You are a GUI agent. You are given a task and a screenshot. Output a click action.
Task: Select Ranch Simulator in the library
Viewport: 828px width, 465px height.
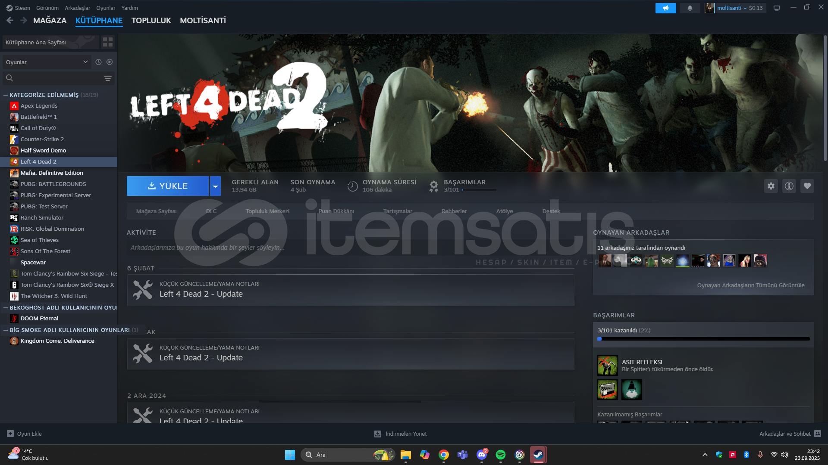click(x=59, y=217)
